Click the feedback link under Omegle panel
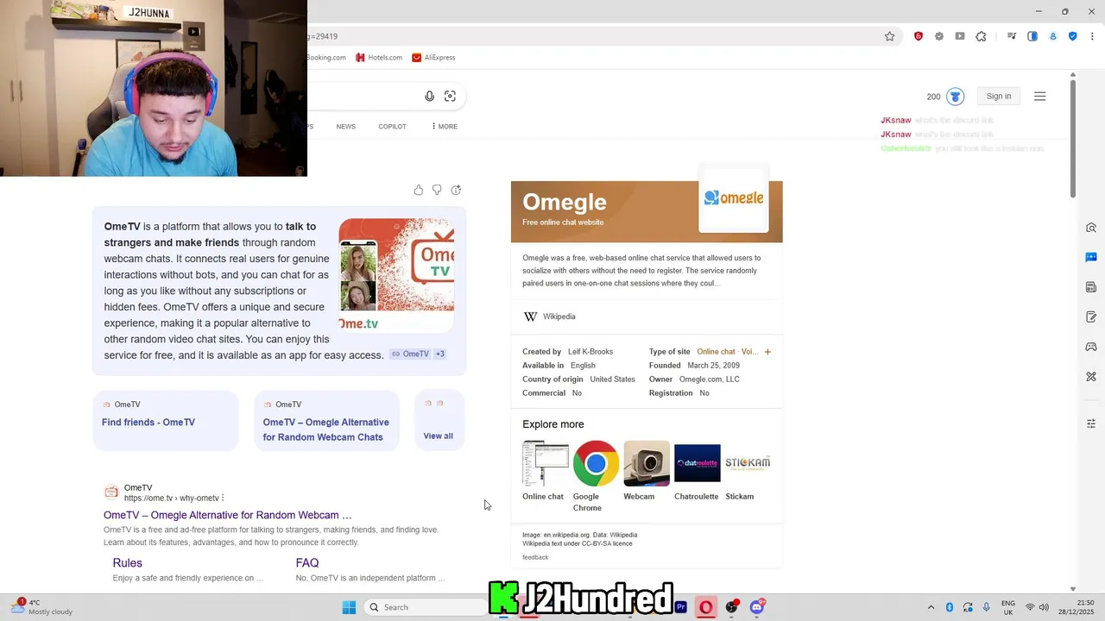1105x621 pixels. point(535,557)
